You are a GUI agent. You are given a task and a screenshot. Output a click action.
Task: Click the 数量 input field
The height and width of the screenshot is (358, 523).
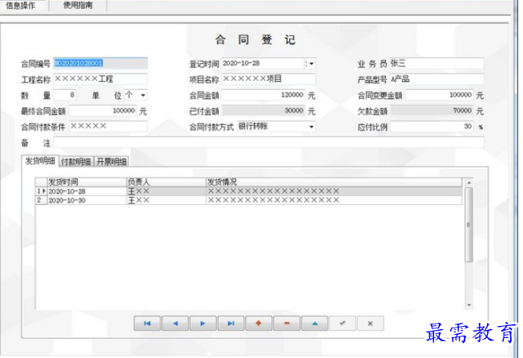click(x=65, y=95)
